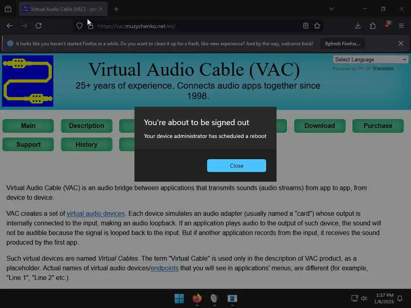Close the sign-out warning dialog
The image size is (411, 308).
click(x=236, y=166)
